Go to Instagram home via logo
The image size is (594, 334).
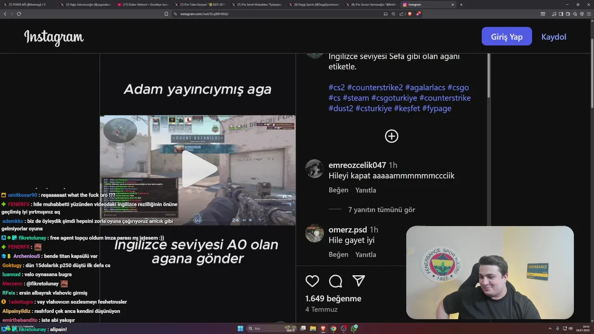coord(54,37)
